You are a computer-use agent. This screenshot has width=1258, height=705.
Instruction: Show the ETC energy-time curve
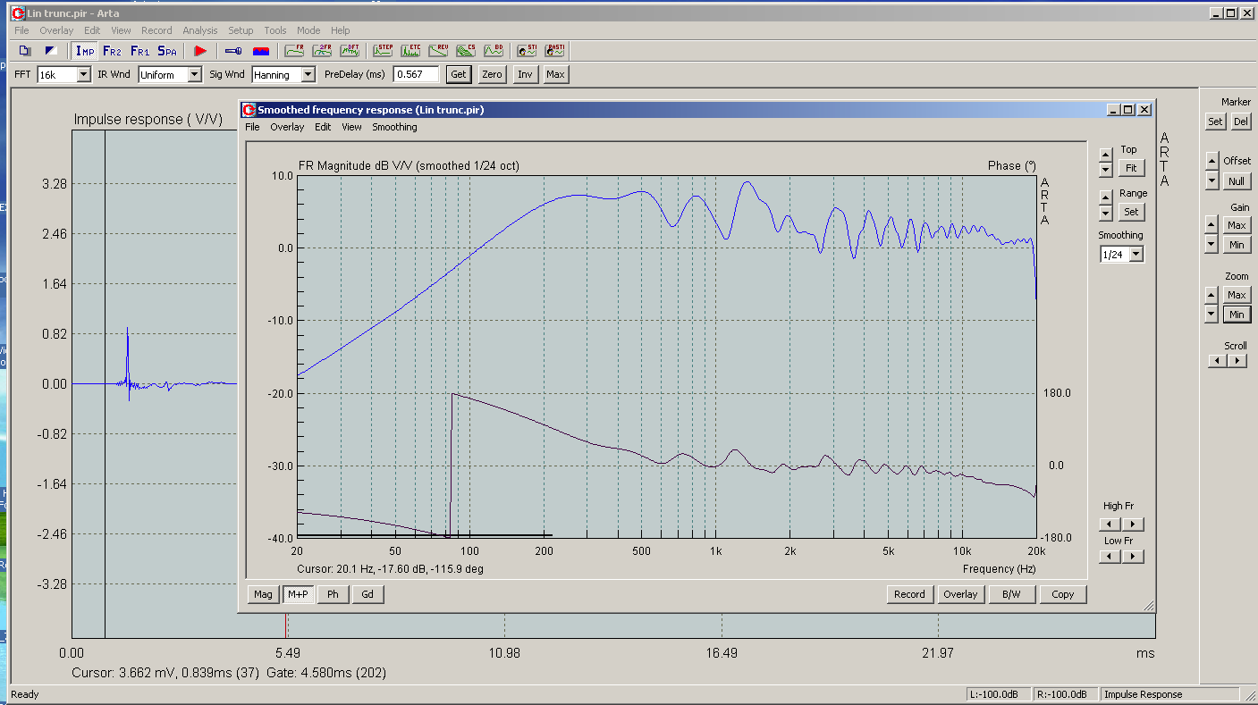click(x=410, y=51)
